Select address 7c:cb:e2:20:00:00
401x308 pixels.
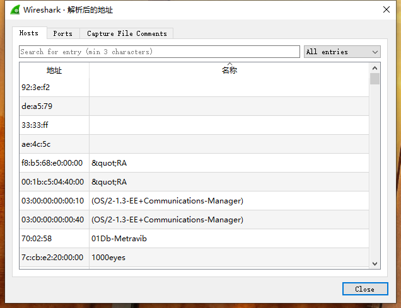point(54,258)
